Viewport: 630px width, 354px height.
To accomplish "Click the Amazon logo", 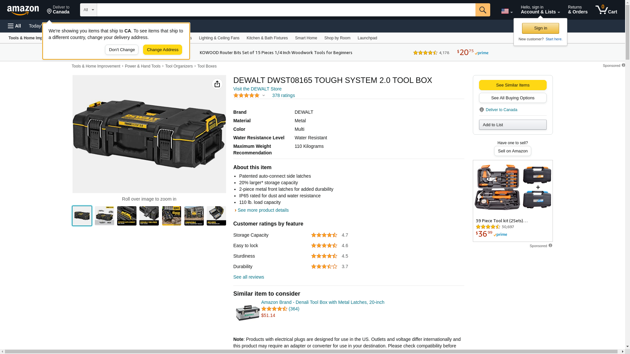I will (23, 10).
